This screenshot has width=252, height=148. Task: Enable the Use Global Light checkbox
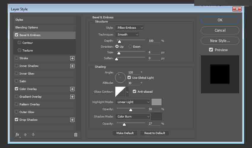(x=129, y=78)
